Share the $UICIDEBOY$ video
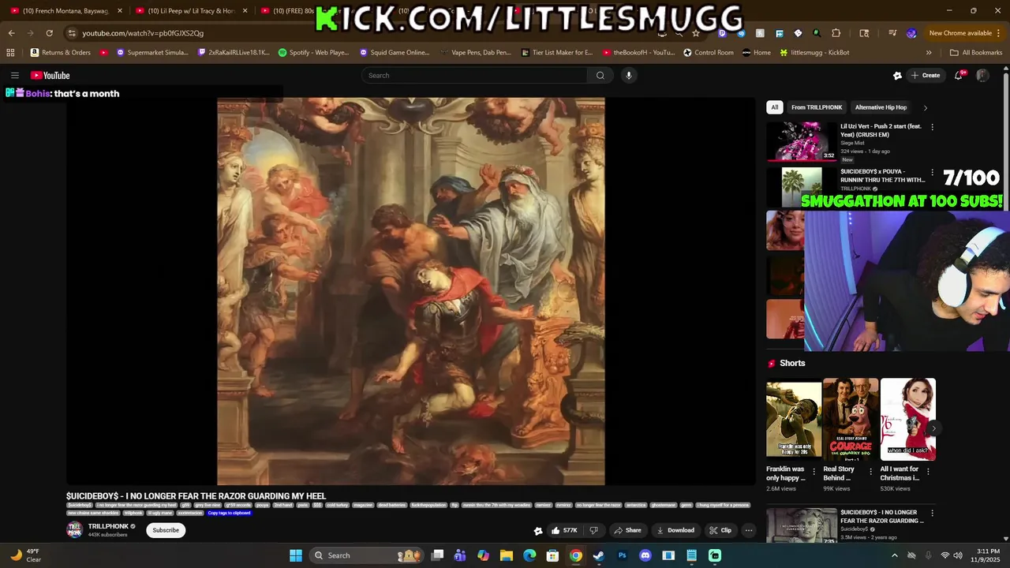 pos(628,530)
